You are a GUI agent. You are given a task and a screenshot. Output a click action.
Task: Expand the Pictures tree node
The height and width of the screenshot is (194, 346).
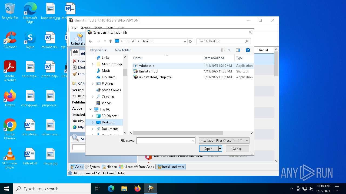pyautogui.click(x=93, y=84)
